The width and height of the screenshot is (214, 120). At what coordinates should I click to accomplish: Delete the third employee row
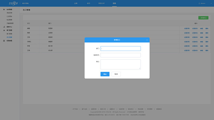click(x=207, y=37)
